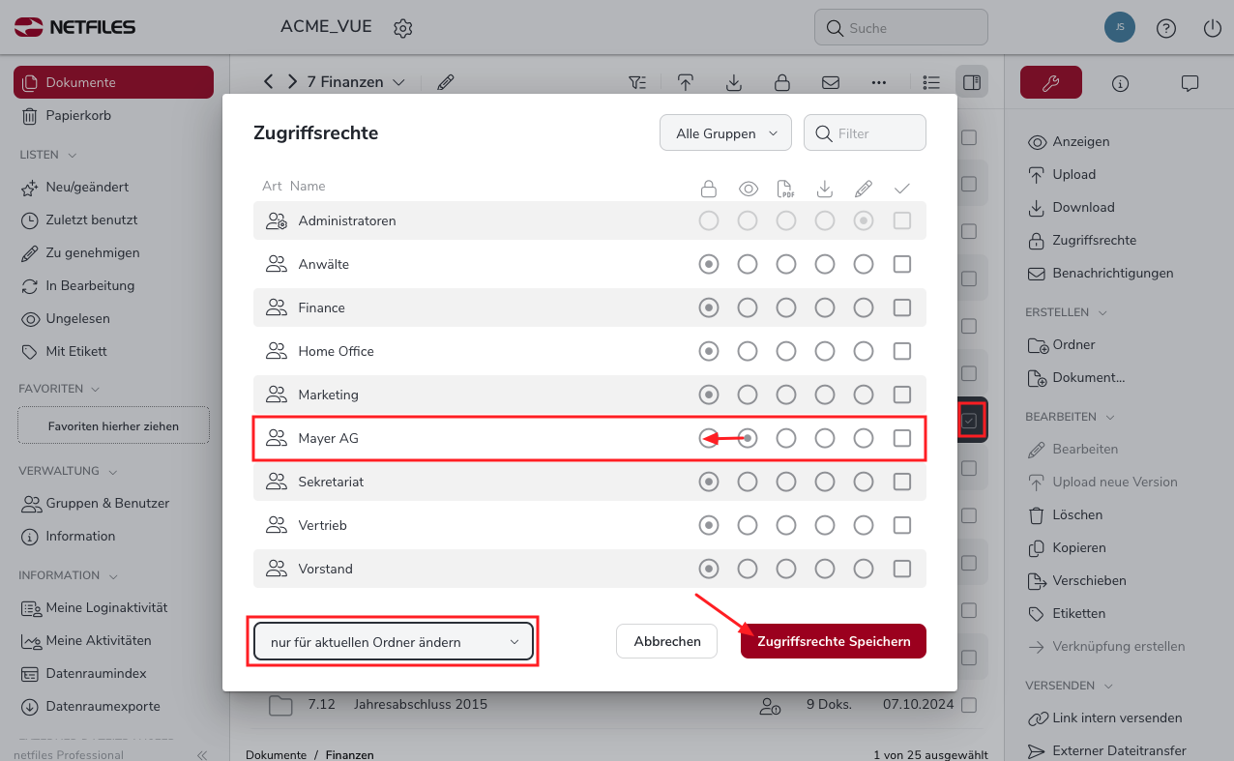Screen dimensions: 1234x761
Task: Open the info panel tab icon
Action: (1121, 83)
